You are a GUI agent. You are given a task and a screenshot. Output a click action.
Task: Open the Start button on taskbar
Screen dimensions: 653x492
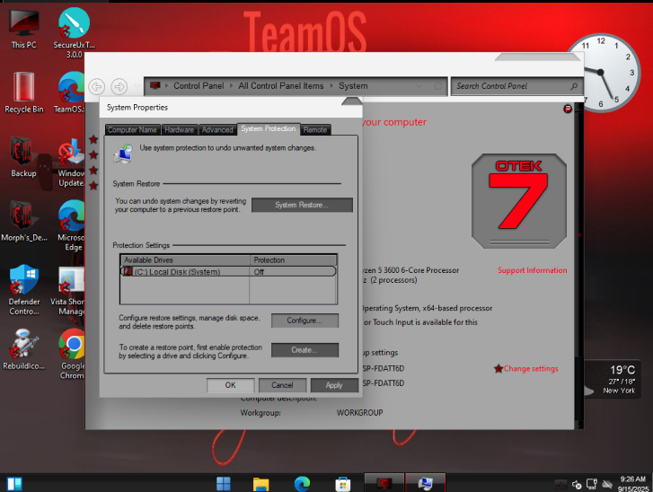pyautogui.click(x=224, y=484)
